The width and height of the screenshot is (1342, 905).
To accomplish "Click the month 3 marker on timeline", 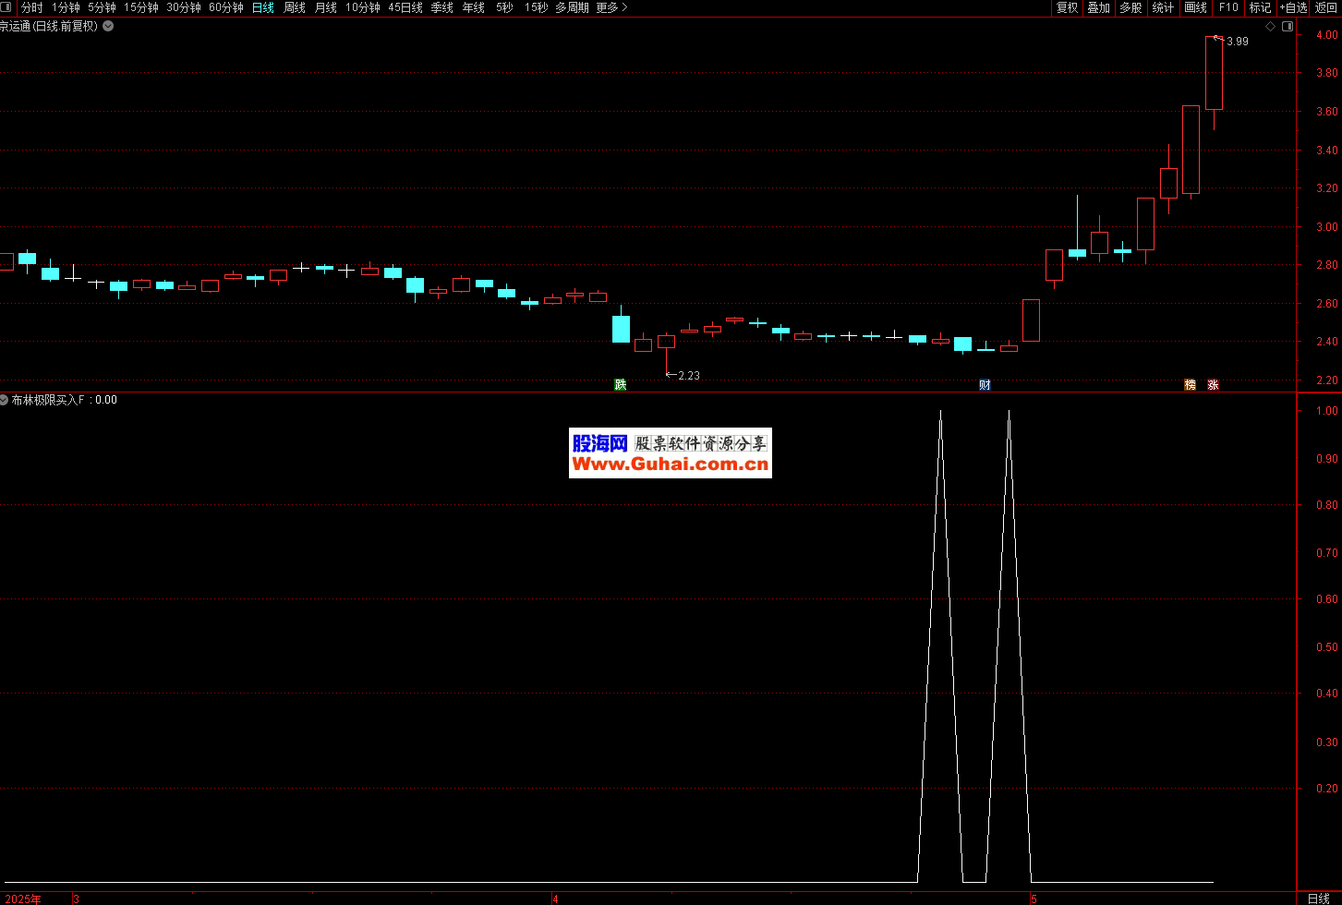I will click(x=77, y=899).
